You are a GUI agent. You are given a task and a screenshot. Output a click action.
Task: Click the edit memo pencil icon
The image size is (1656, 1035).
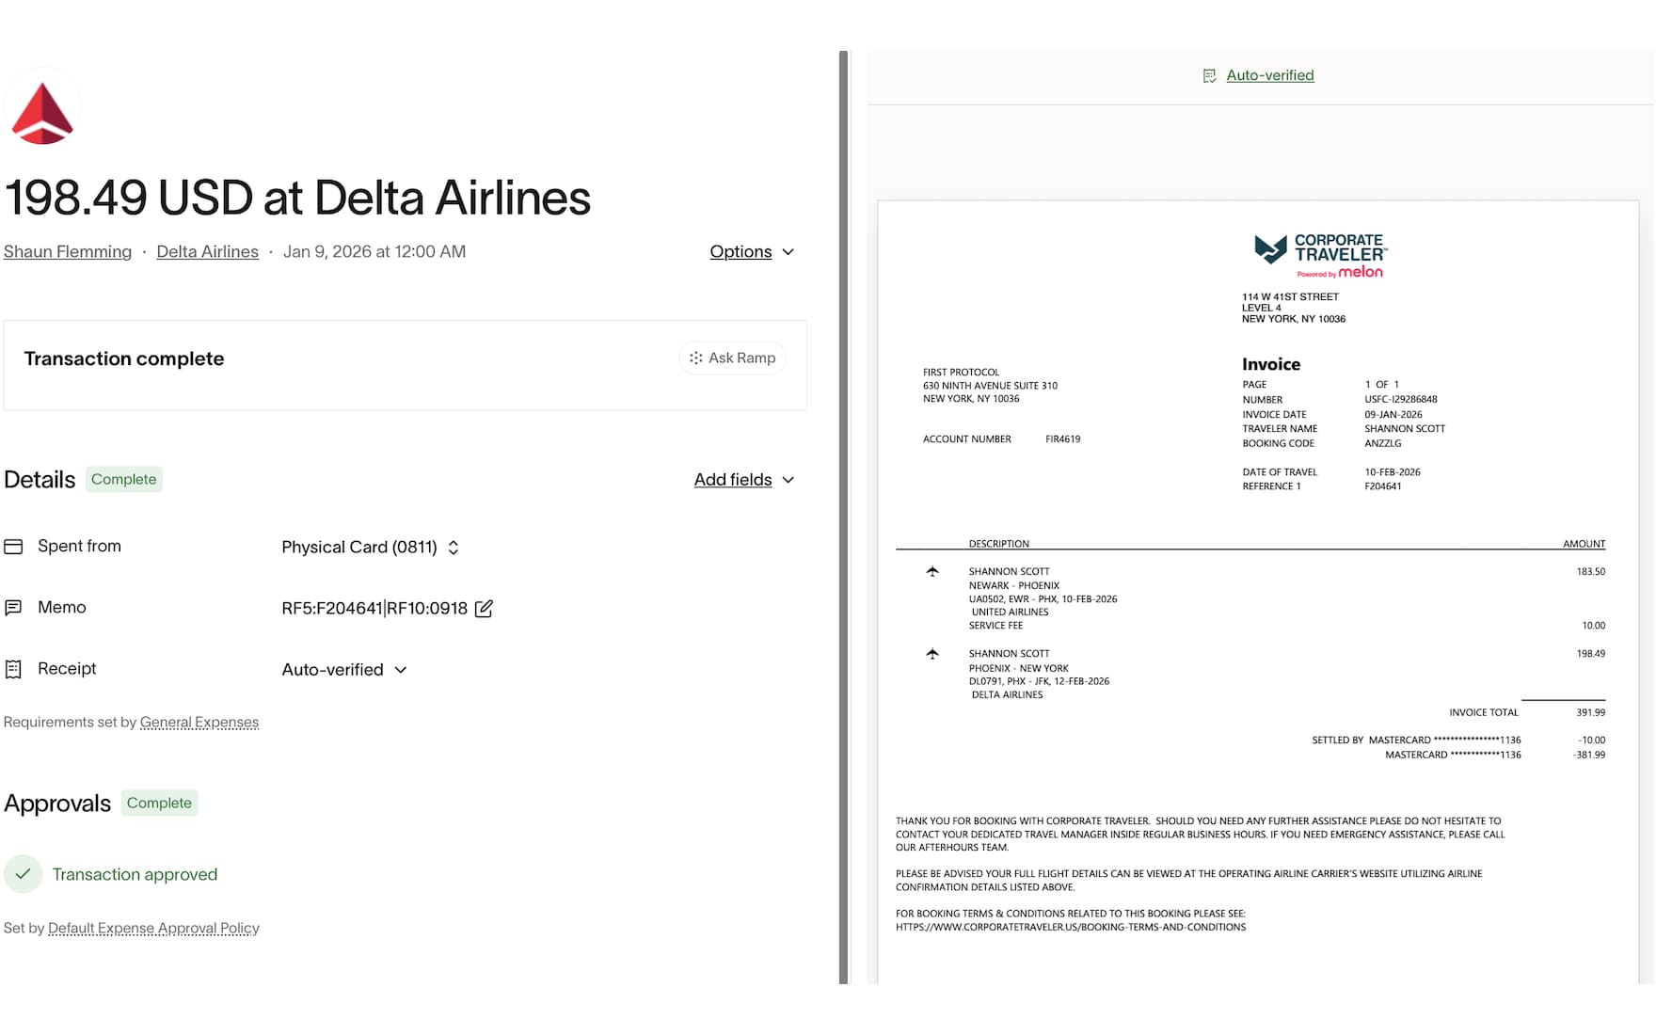click(x=484, y=609)
